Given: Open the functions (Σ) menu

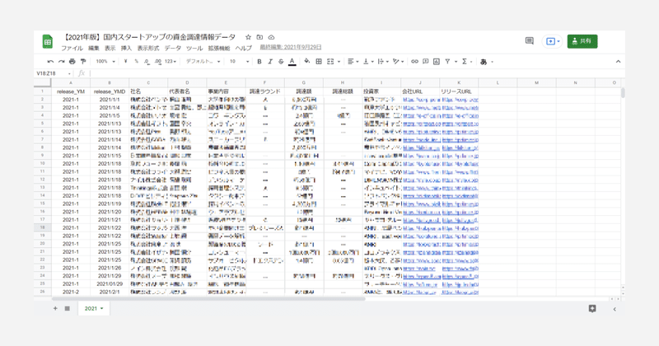Looking at the screenshot, I should pos(466,62).
